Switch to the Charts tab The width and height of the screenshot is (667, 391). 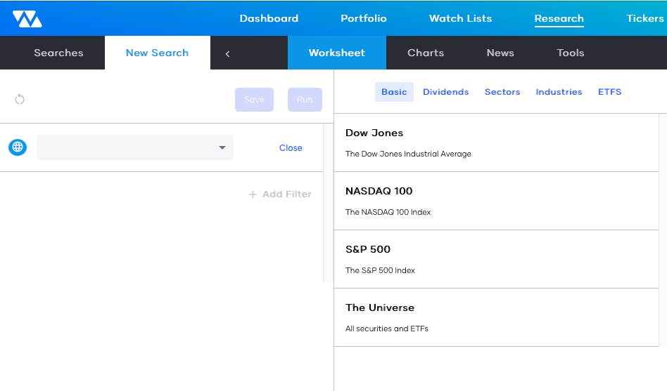coord(426,53)
